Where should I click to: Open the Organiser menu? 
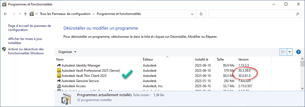(x=67, y=52)
